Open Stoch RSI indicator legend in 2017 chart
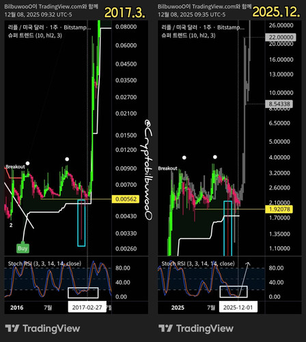 tap(44, 263)
